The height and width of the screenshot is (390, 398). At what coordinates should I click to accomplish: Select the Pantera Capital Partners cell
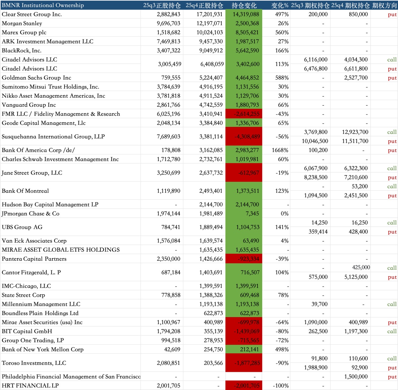34,259
